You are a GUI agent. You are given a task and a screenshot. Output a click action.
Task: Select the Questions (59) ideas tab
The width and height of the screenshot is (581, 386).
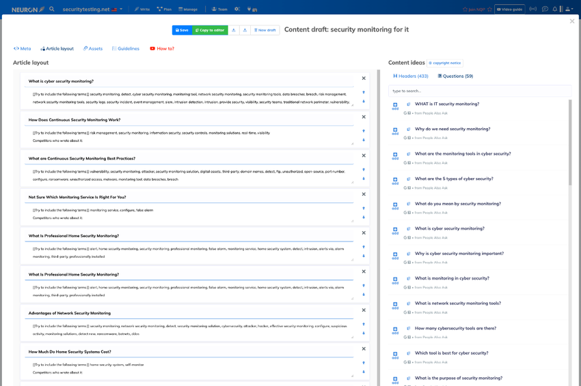point(455,76)
